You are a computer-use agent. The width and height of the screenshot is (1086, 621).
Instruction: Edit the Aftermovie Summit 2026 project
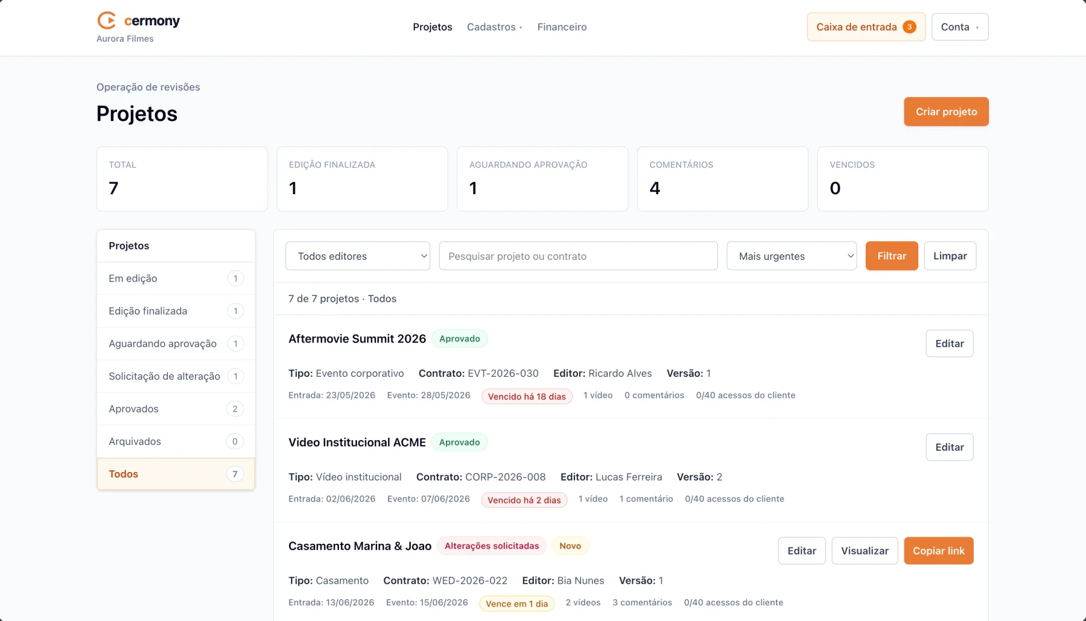pos(949,343)
